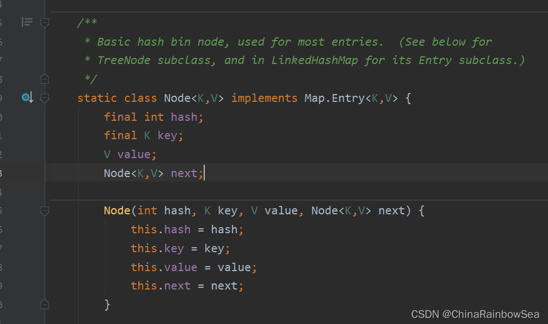Click 'this.key' in the key assignment

[157, 248]
